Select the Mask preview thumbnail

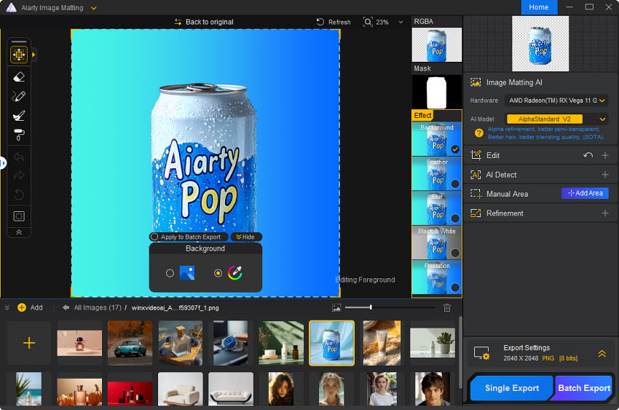(x=437, y=92)
